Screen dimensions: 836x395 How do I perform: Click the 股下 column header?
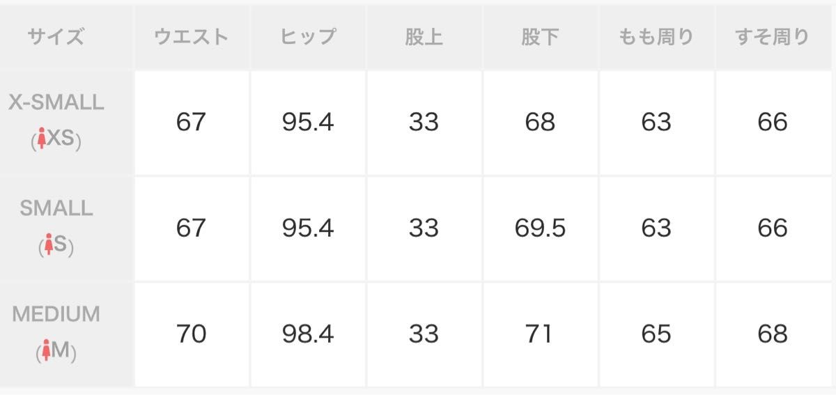[540, 36]
